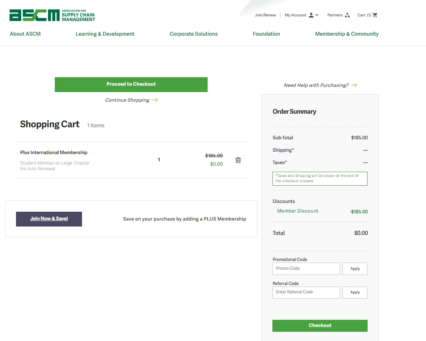426x341 pixels.
Task: Click arrow beside Need Help with Purchasing
Action: tap(354, 85)
